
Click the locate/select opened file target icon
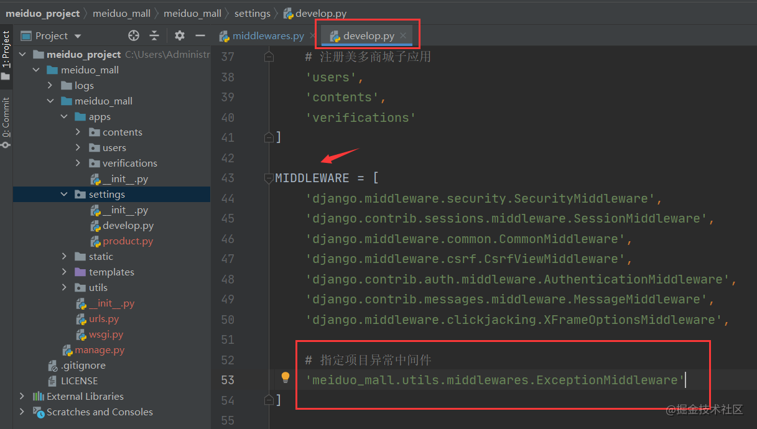point(134,35)
